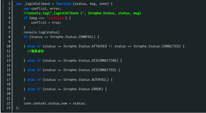This screenshot has height=113, width=206.
Task: Click the commented console.log line
Action: pyautogui.click(x=82, y=13)
